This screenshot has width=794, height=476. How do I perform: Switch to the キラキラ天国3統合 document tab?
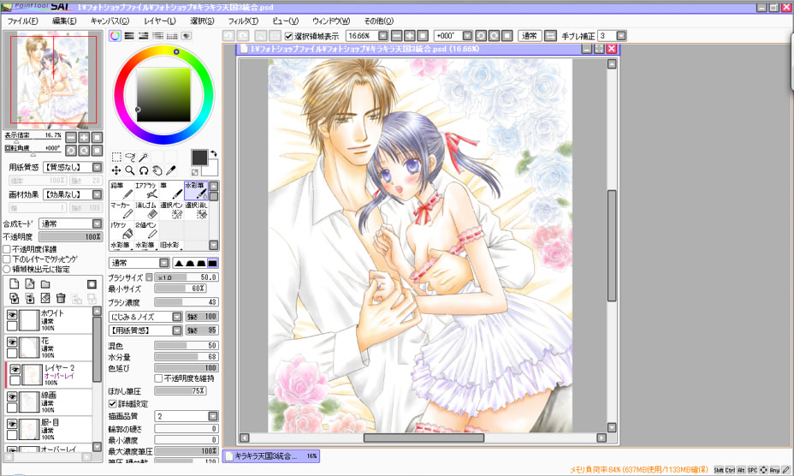coord(271,456)
